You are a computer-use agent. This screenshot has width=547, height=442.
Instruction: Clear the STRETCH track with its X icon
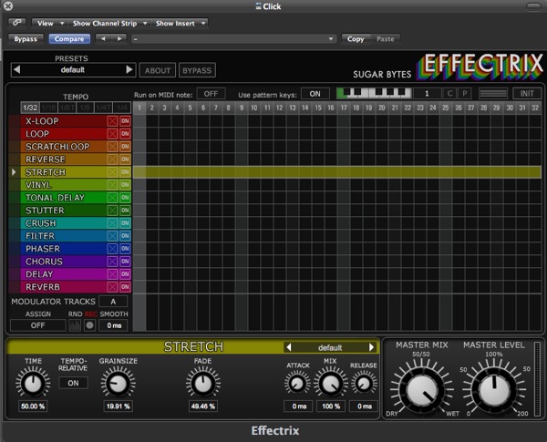coord(112,172)
